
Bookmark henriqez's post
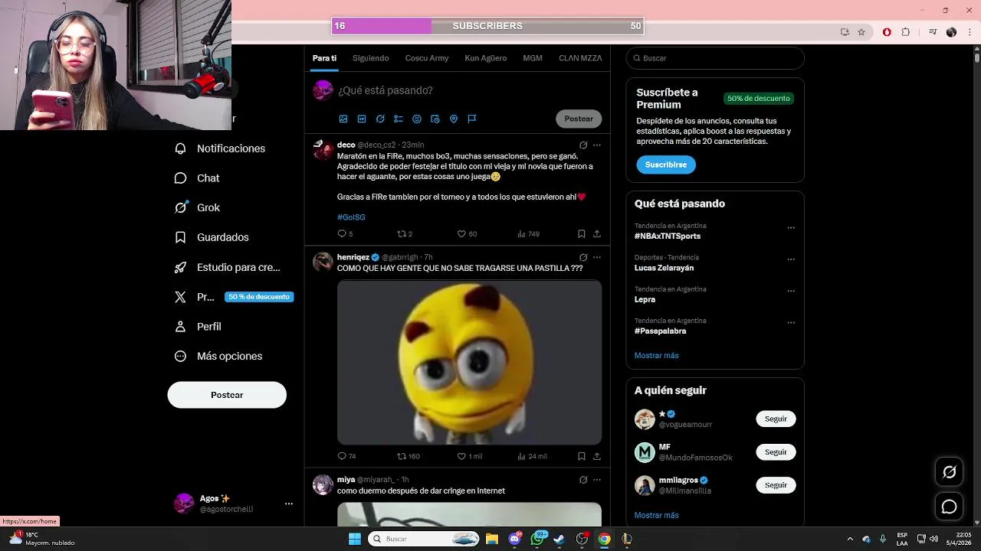point(582,456)
